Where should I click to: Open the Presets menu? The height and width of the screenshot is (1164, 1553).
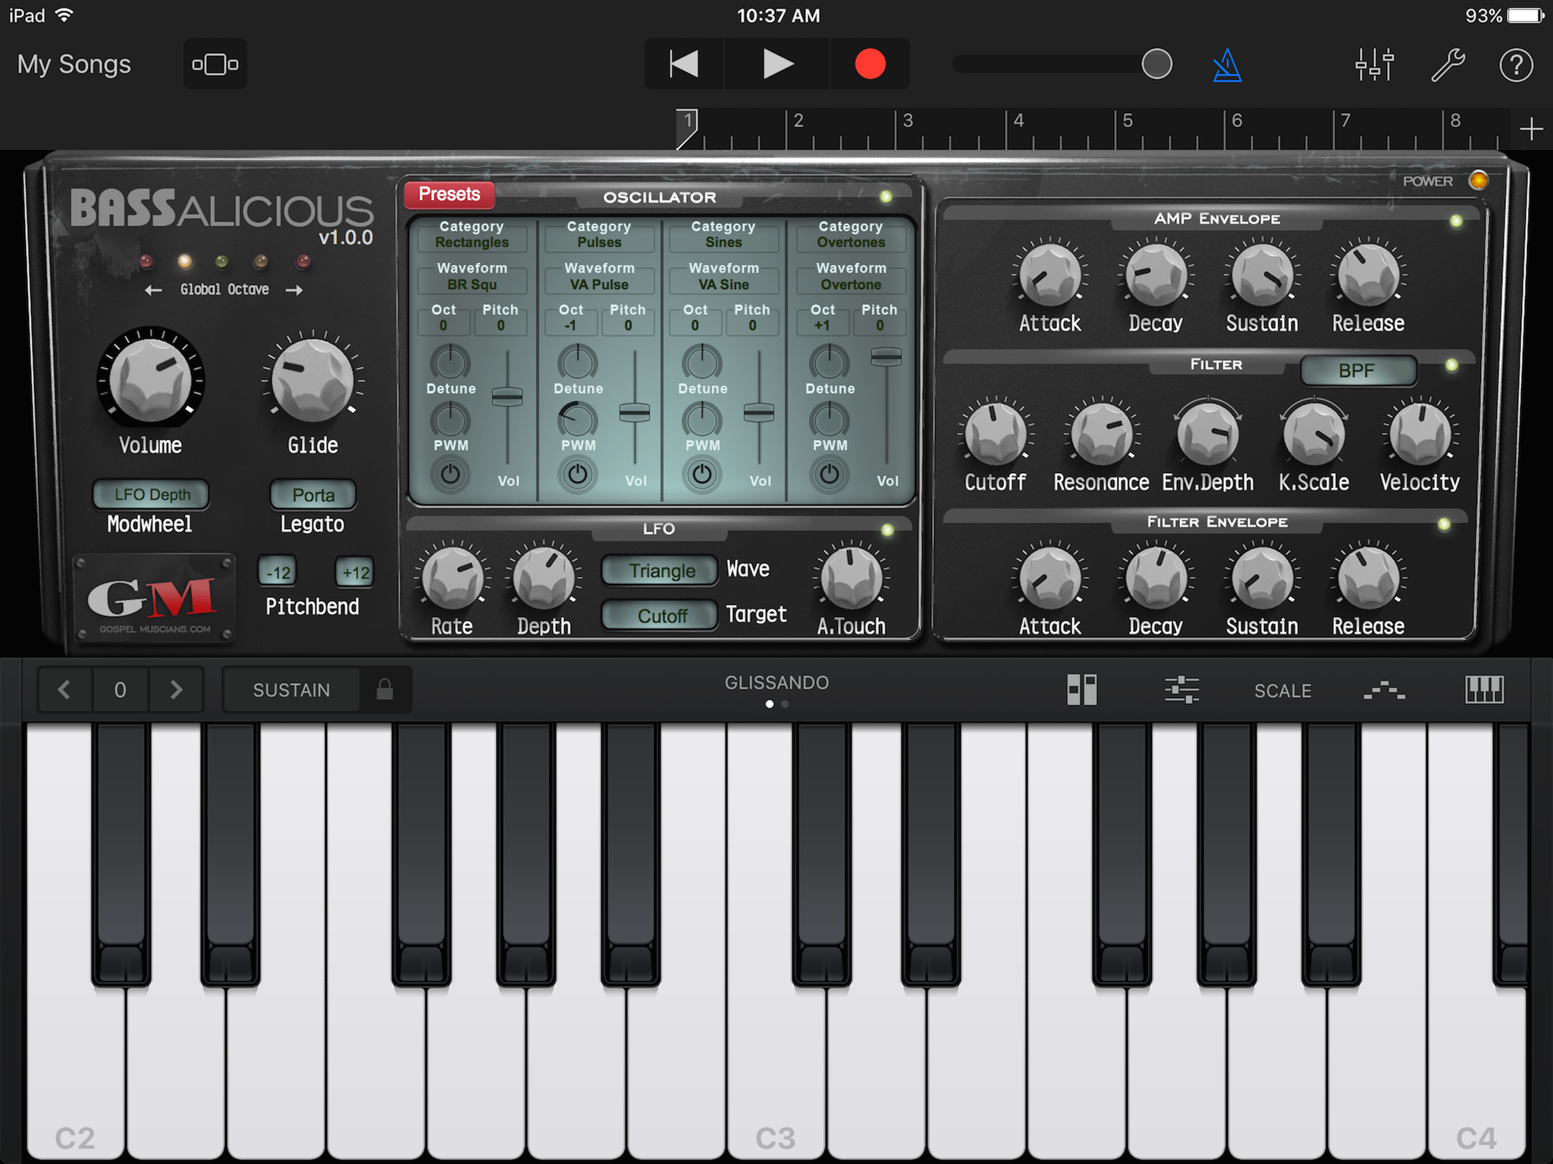(450, 195)
